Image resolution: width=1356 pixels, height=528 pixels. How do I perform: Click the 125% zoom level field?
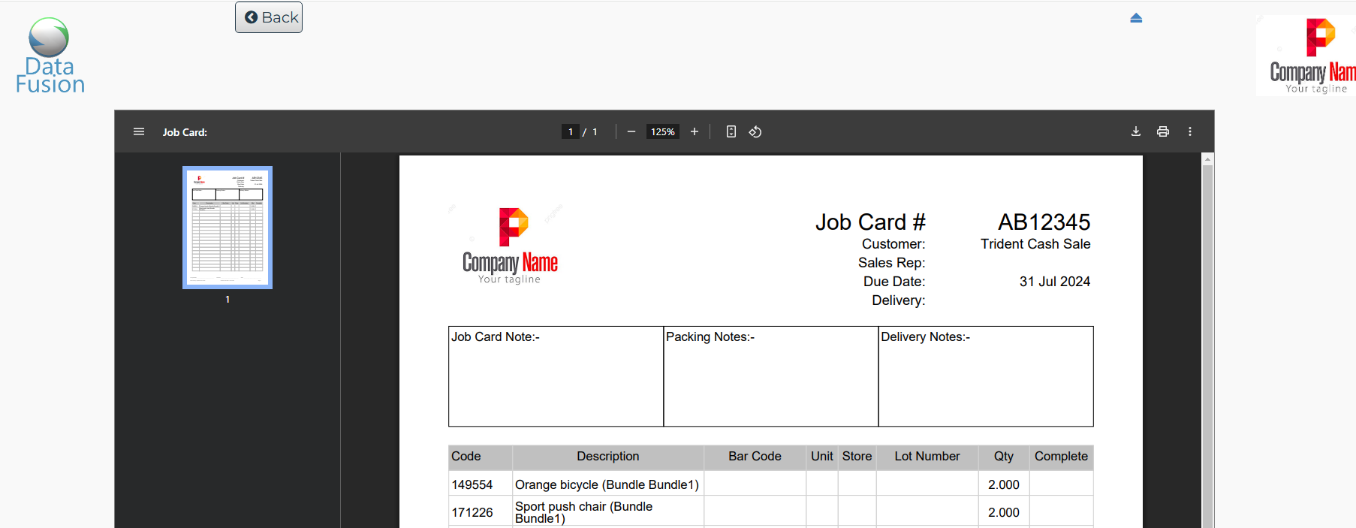662,131
